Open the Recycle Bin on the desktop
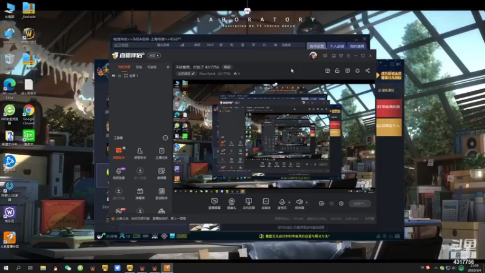Viewport: 485px width, 273px height. 9,61
